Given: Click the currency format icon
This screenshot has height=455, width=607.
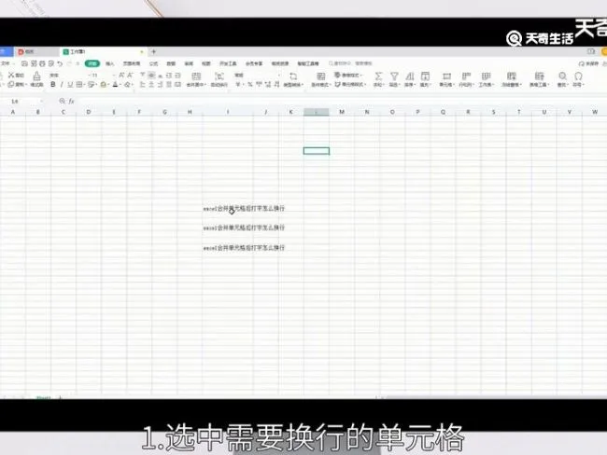Looking at the screenshot, I should (238, 84).
